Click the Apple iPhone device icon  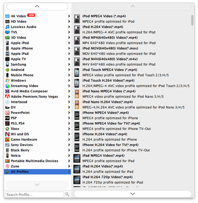(x=7, y=49)
